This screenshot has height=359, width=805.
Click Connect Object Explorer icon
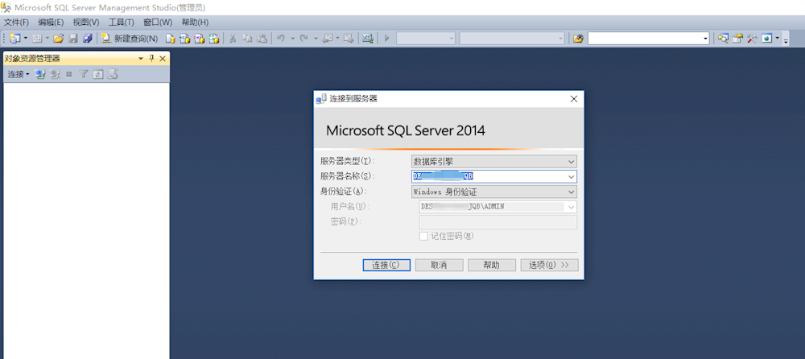(x=40, y=75)
